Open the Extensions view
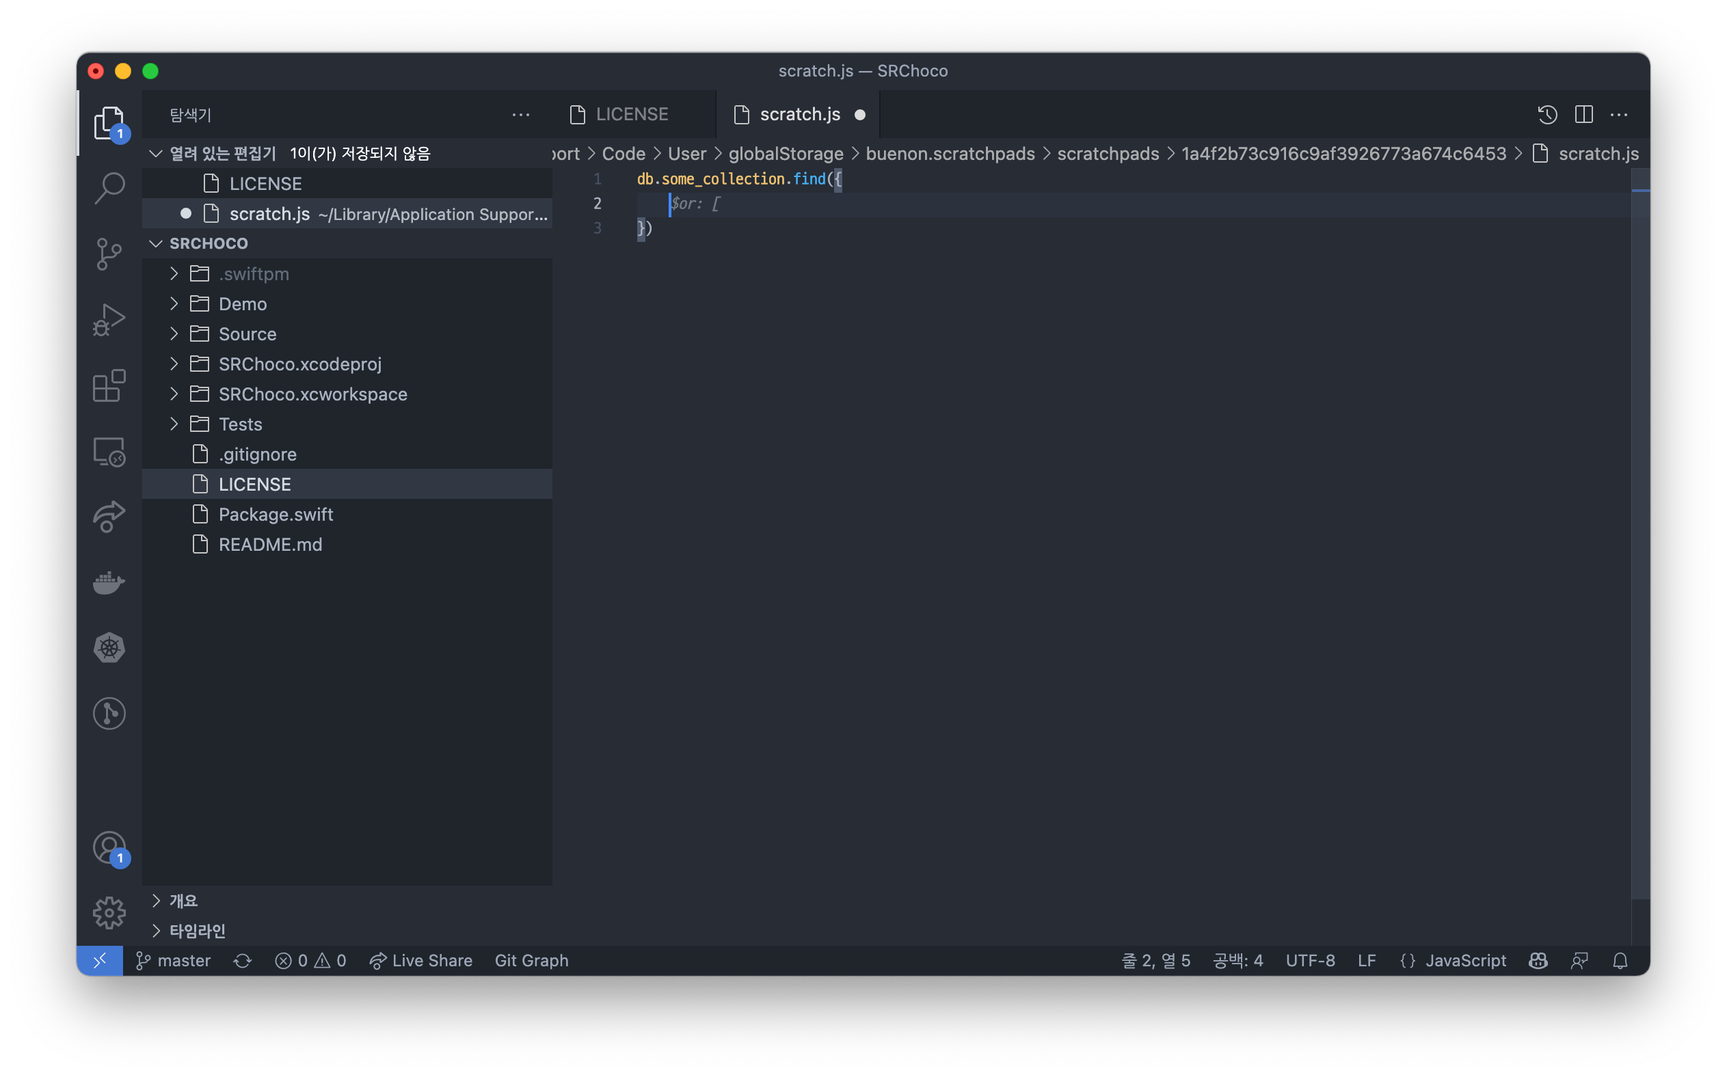Viewport: 1727px width, 1077px height. [x=109, y=386]
